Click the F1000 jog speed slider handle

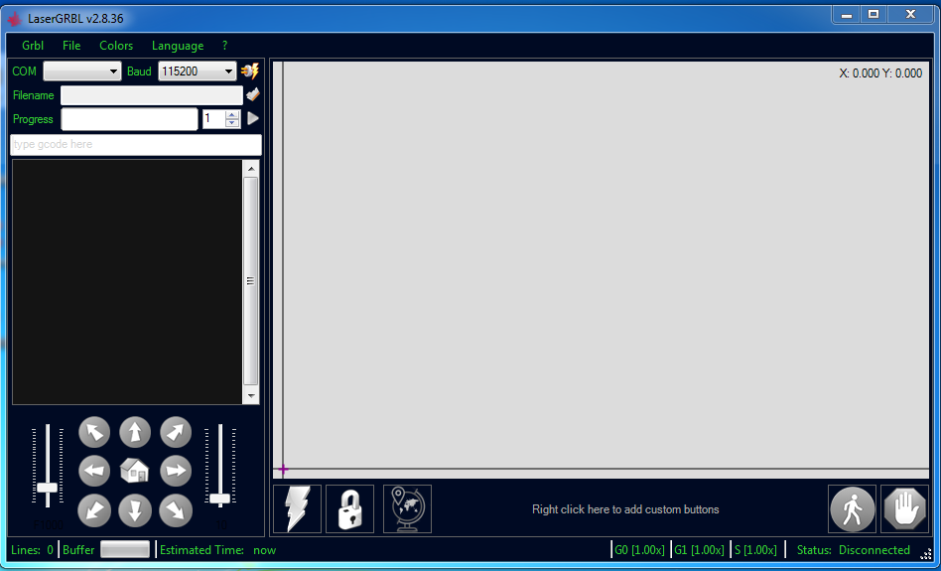[x=47, y=488]
